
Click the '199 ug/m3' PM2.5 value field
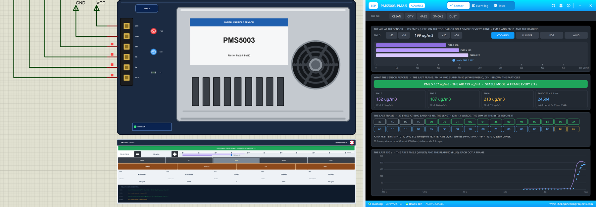424,35
